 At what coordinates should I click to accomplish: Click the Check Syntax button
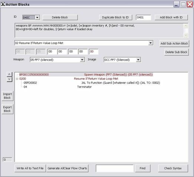click(x=173, y=168)
